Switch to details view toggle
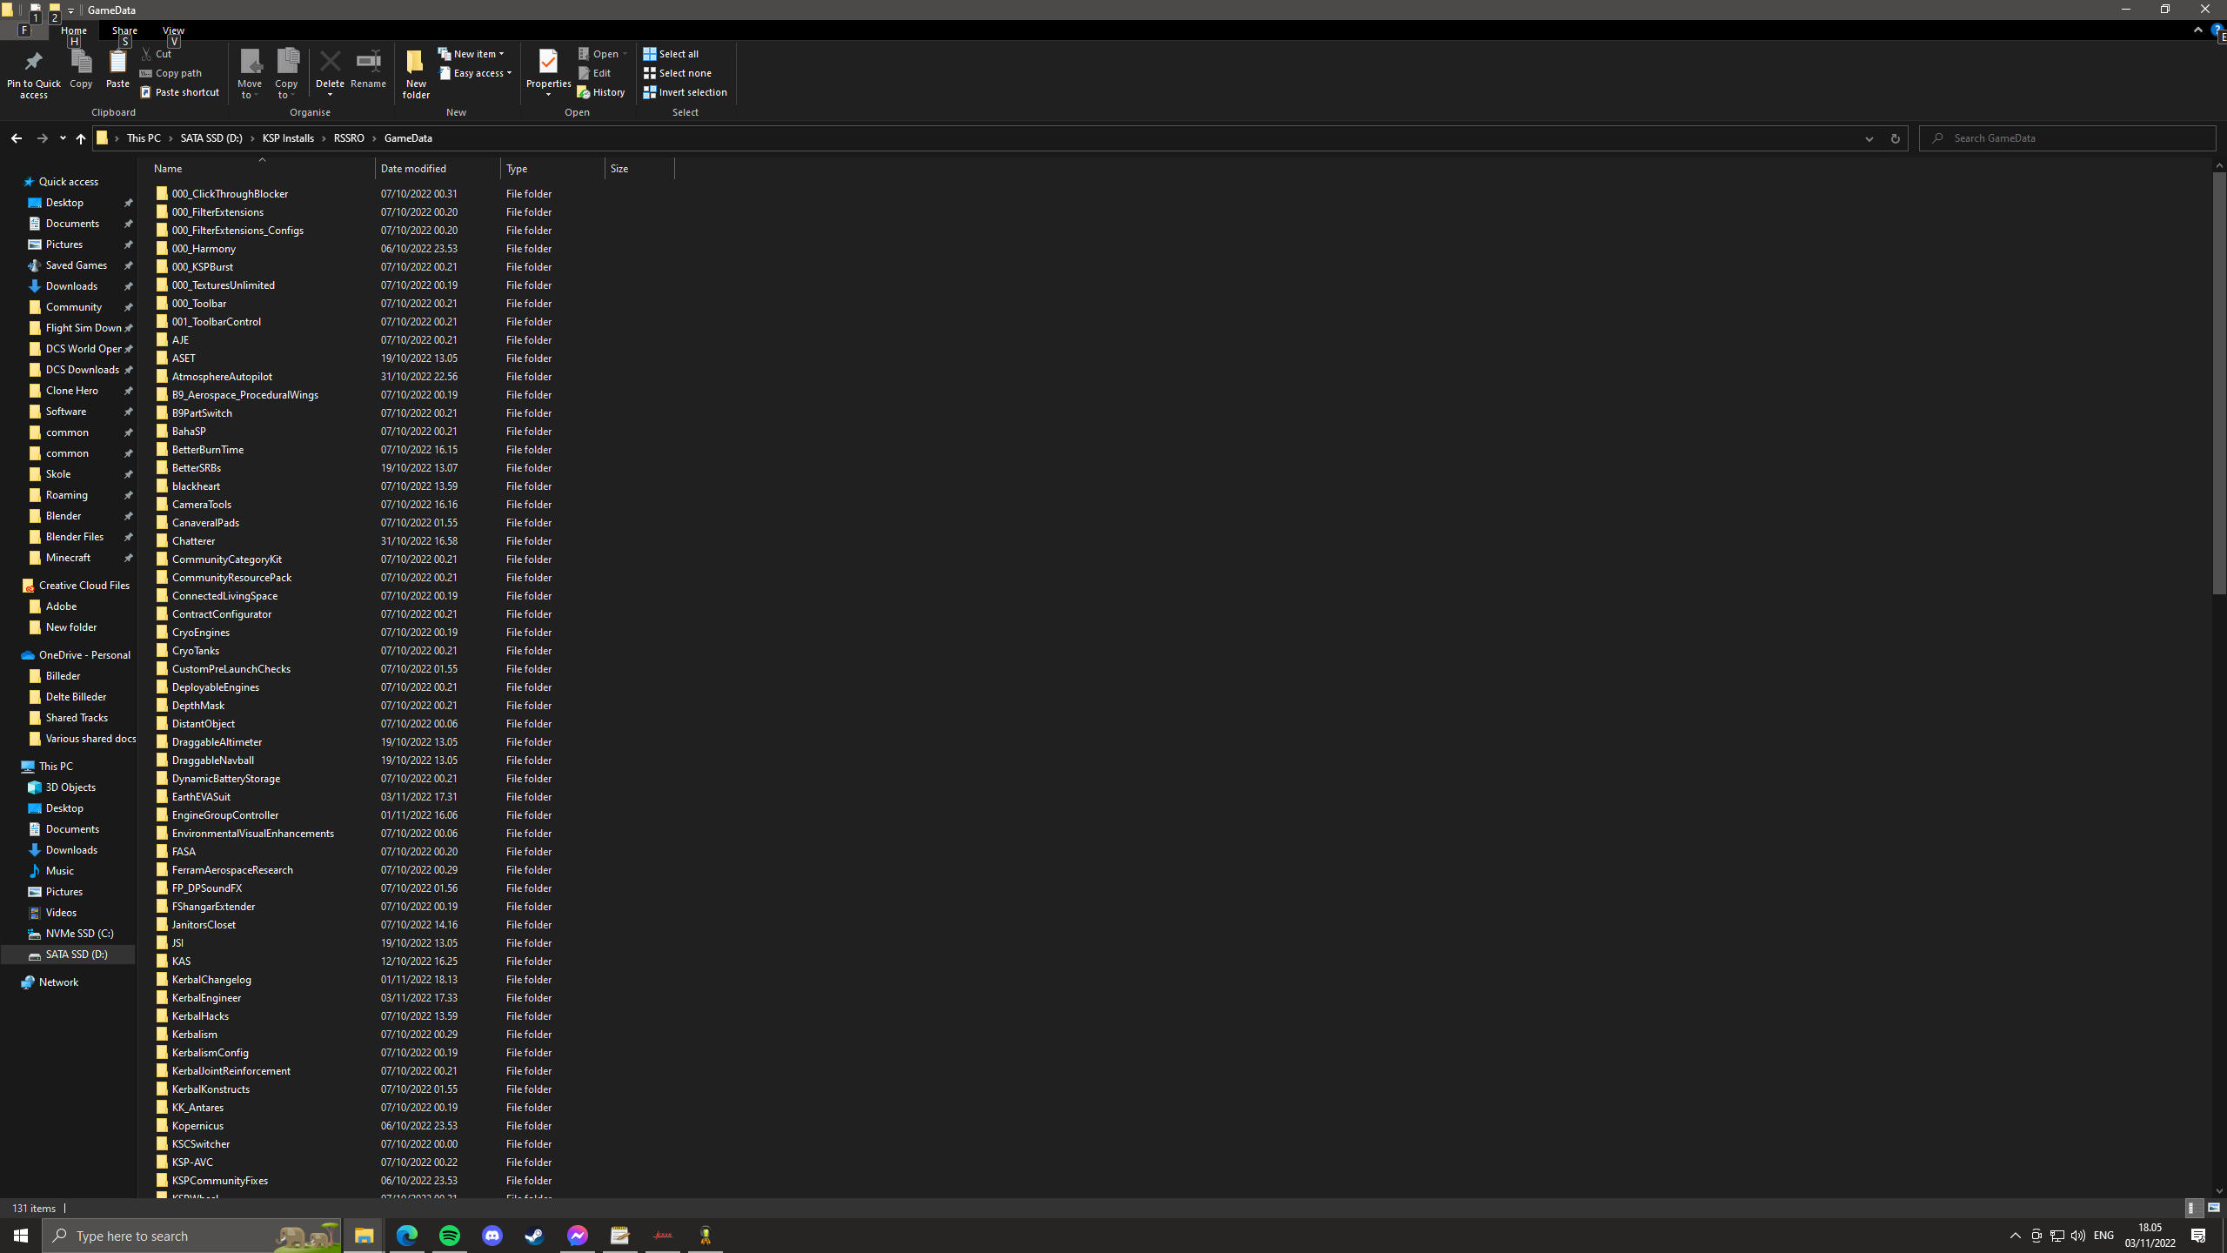 coord(2193,1208)
